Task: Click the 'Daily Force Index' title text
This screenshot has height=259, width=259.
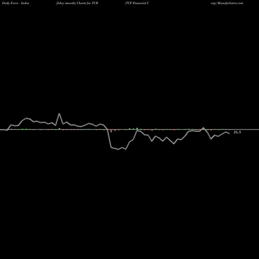Action: click(x=16, y=3)
